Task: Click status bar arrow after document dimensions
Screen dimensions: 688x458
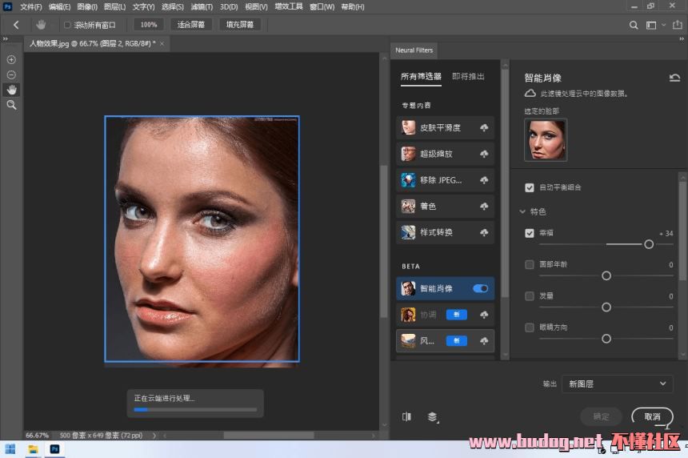Action: pos(154,436)
